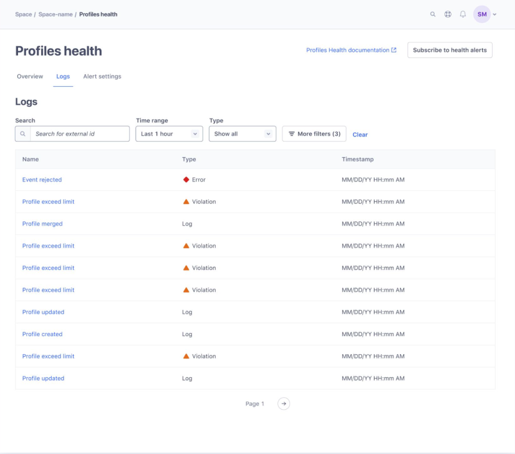This screenshot has width=515, height=454.
Task: Click the Name column header
Action: click(x=31, y=159)
